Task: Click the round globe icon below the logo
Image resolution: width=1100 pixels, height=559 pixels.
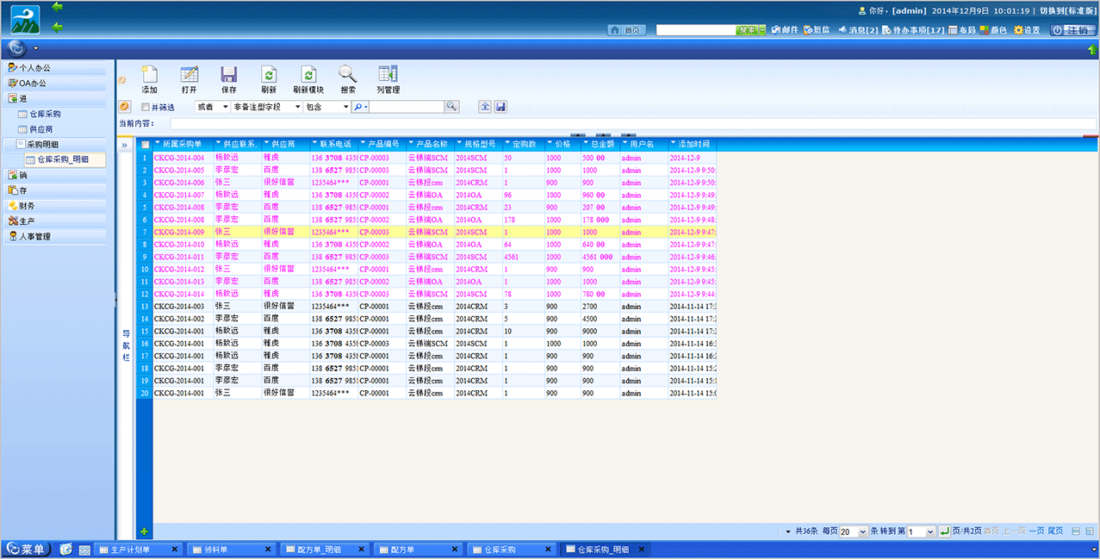Action: pyautogui.click(x=17, y=48)
